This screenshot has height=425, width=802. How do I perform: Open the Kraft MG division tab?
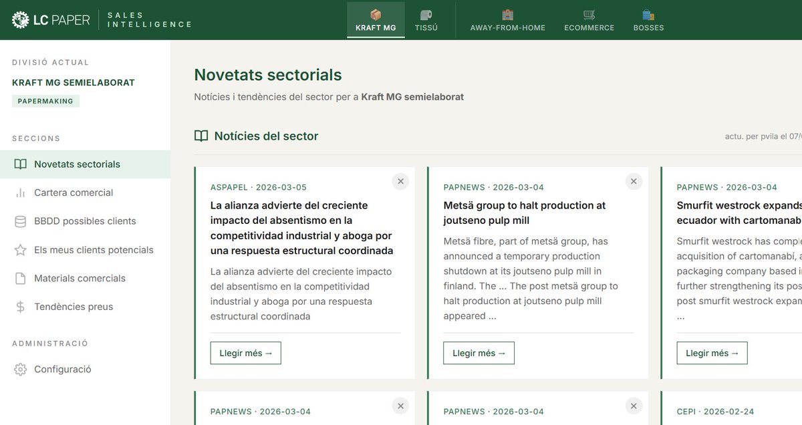pyautogui.click(x=376, y=20)
